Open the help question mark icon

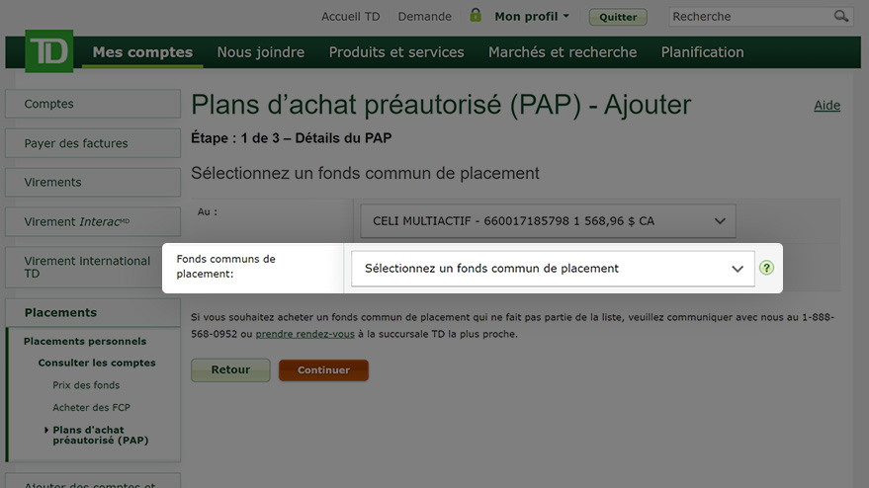pyautogui.click(x=766, y=268)
